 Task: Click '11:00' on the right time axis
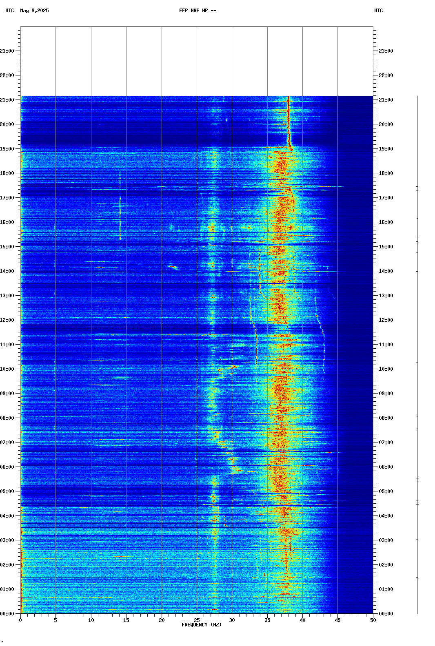point(386,345)
